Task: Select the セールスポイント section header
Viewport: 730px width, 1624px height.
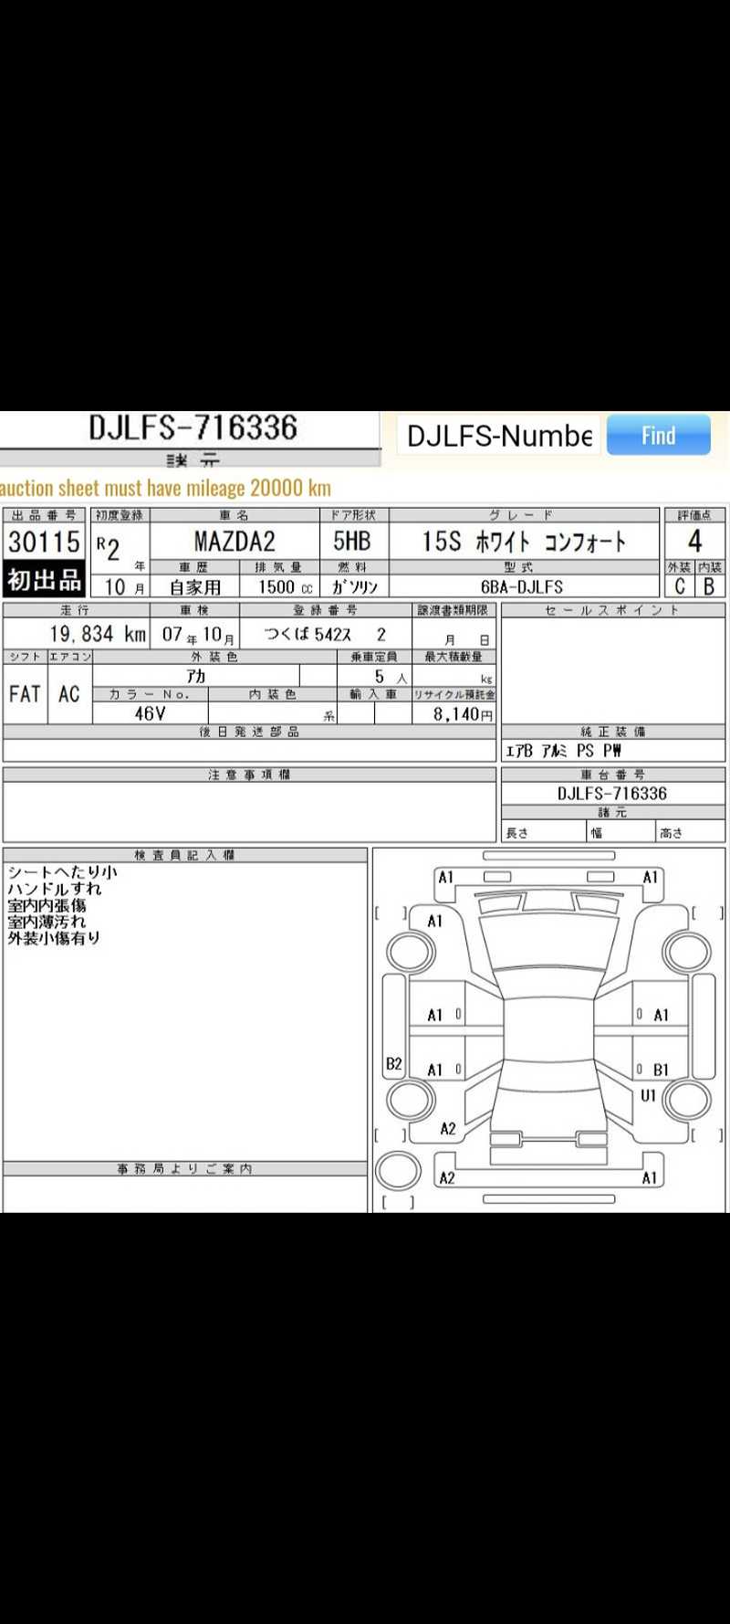Action: [x=612, y=610]
